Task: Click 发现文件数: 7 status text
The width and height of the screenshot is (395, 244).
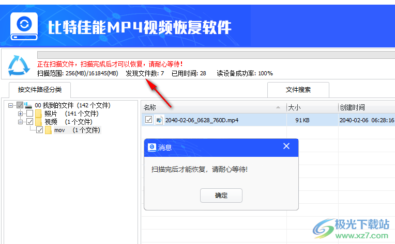Action: pyautogui.click(x=145, y=74)
